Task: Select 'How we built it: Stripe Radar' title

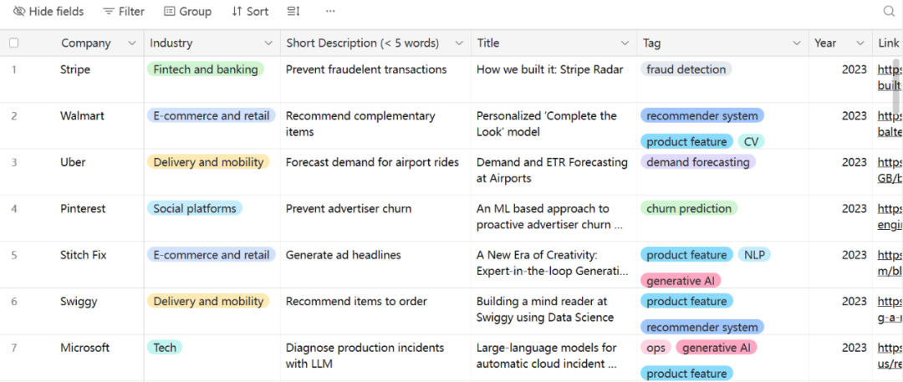Action: pyautogui.click(x=554, y=79)
